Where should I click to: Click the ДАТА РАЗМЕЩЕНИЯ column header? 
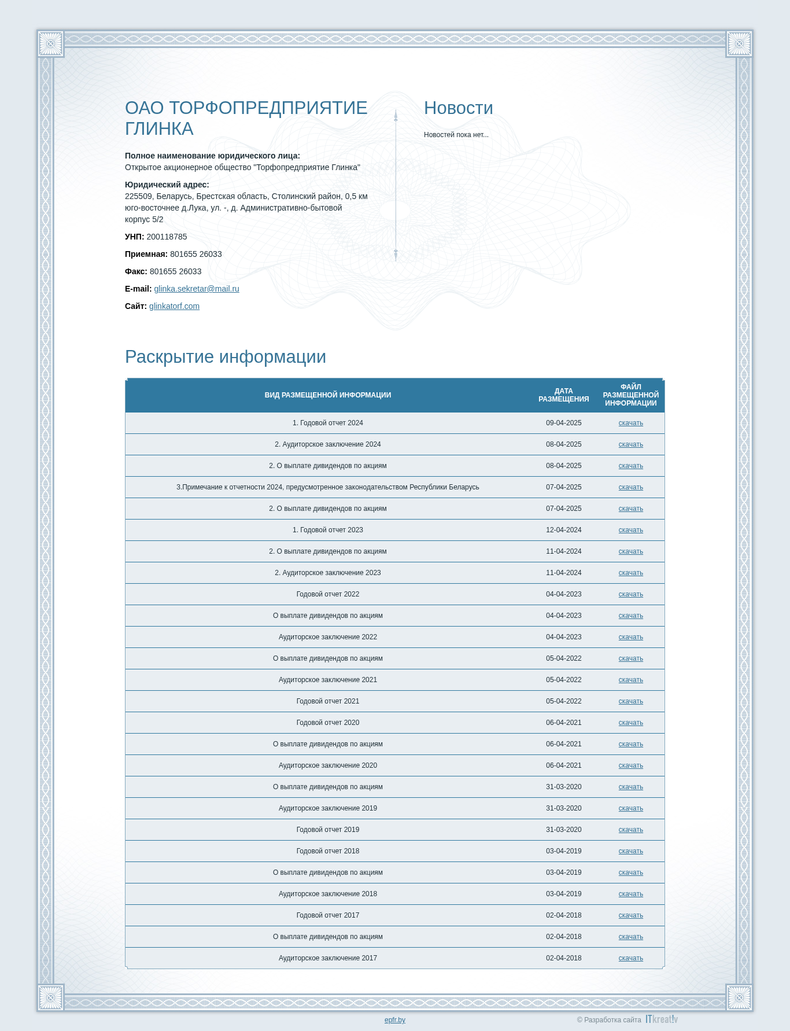coord(564,395)
